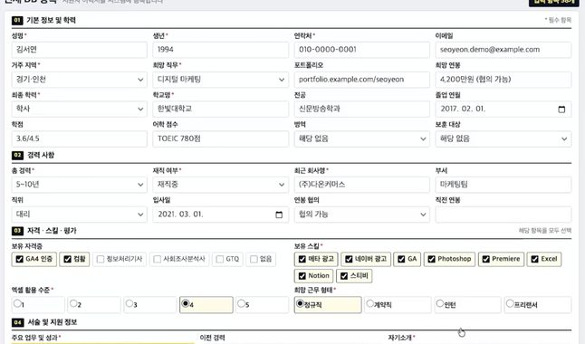Click the 생년 birth year field
Image resolution: width=585 pixels, height=344 pixels.
point(220,50)
